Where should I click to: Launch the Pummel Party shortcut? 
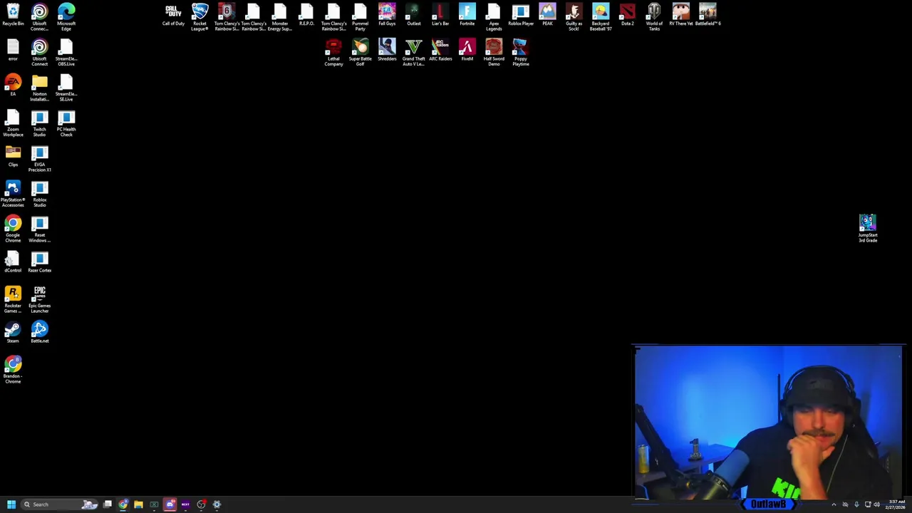(360, 17)
